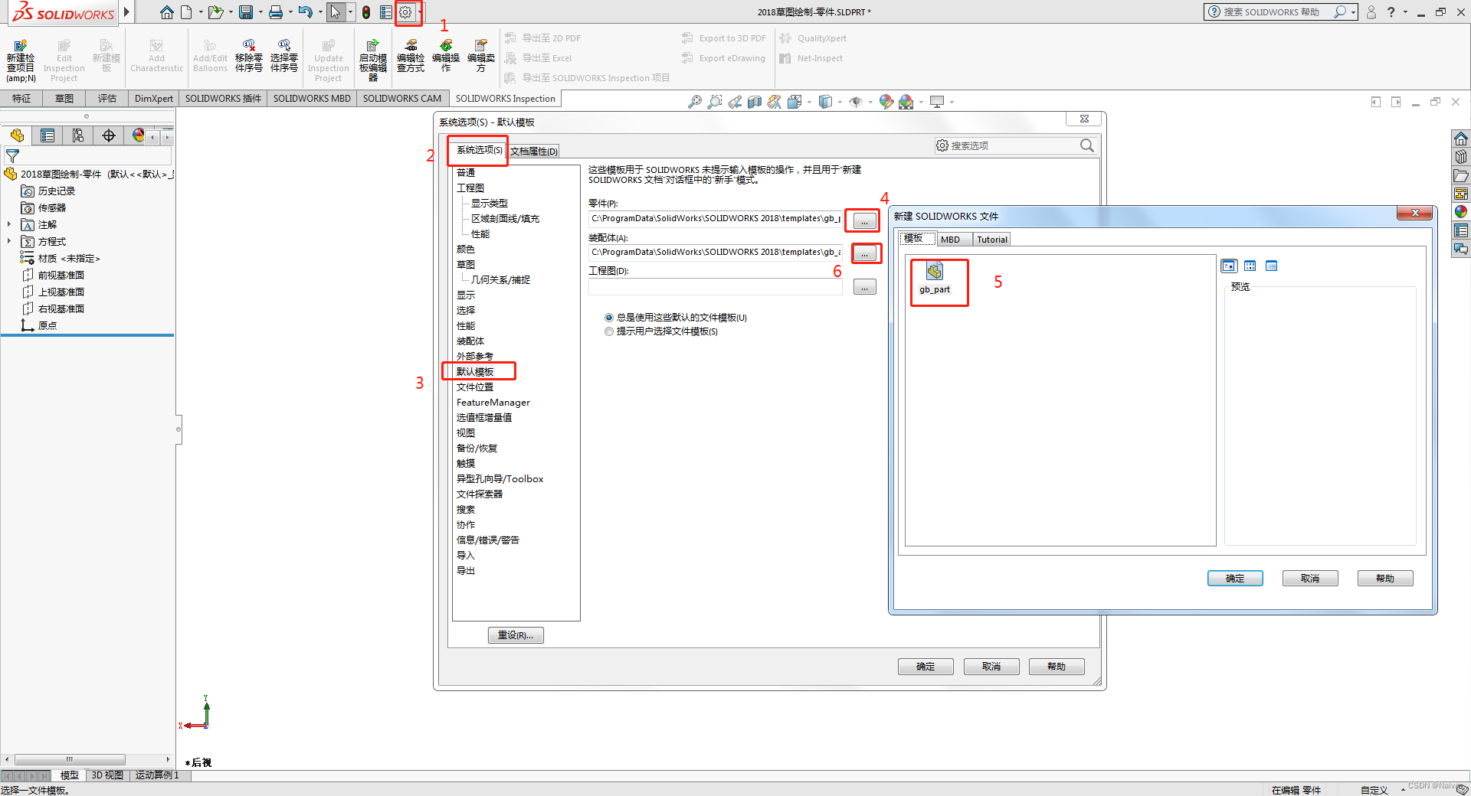Click 移除零件序号 remove balloons tool

(248, 57)
